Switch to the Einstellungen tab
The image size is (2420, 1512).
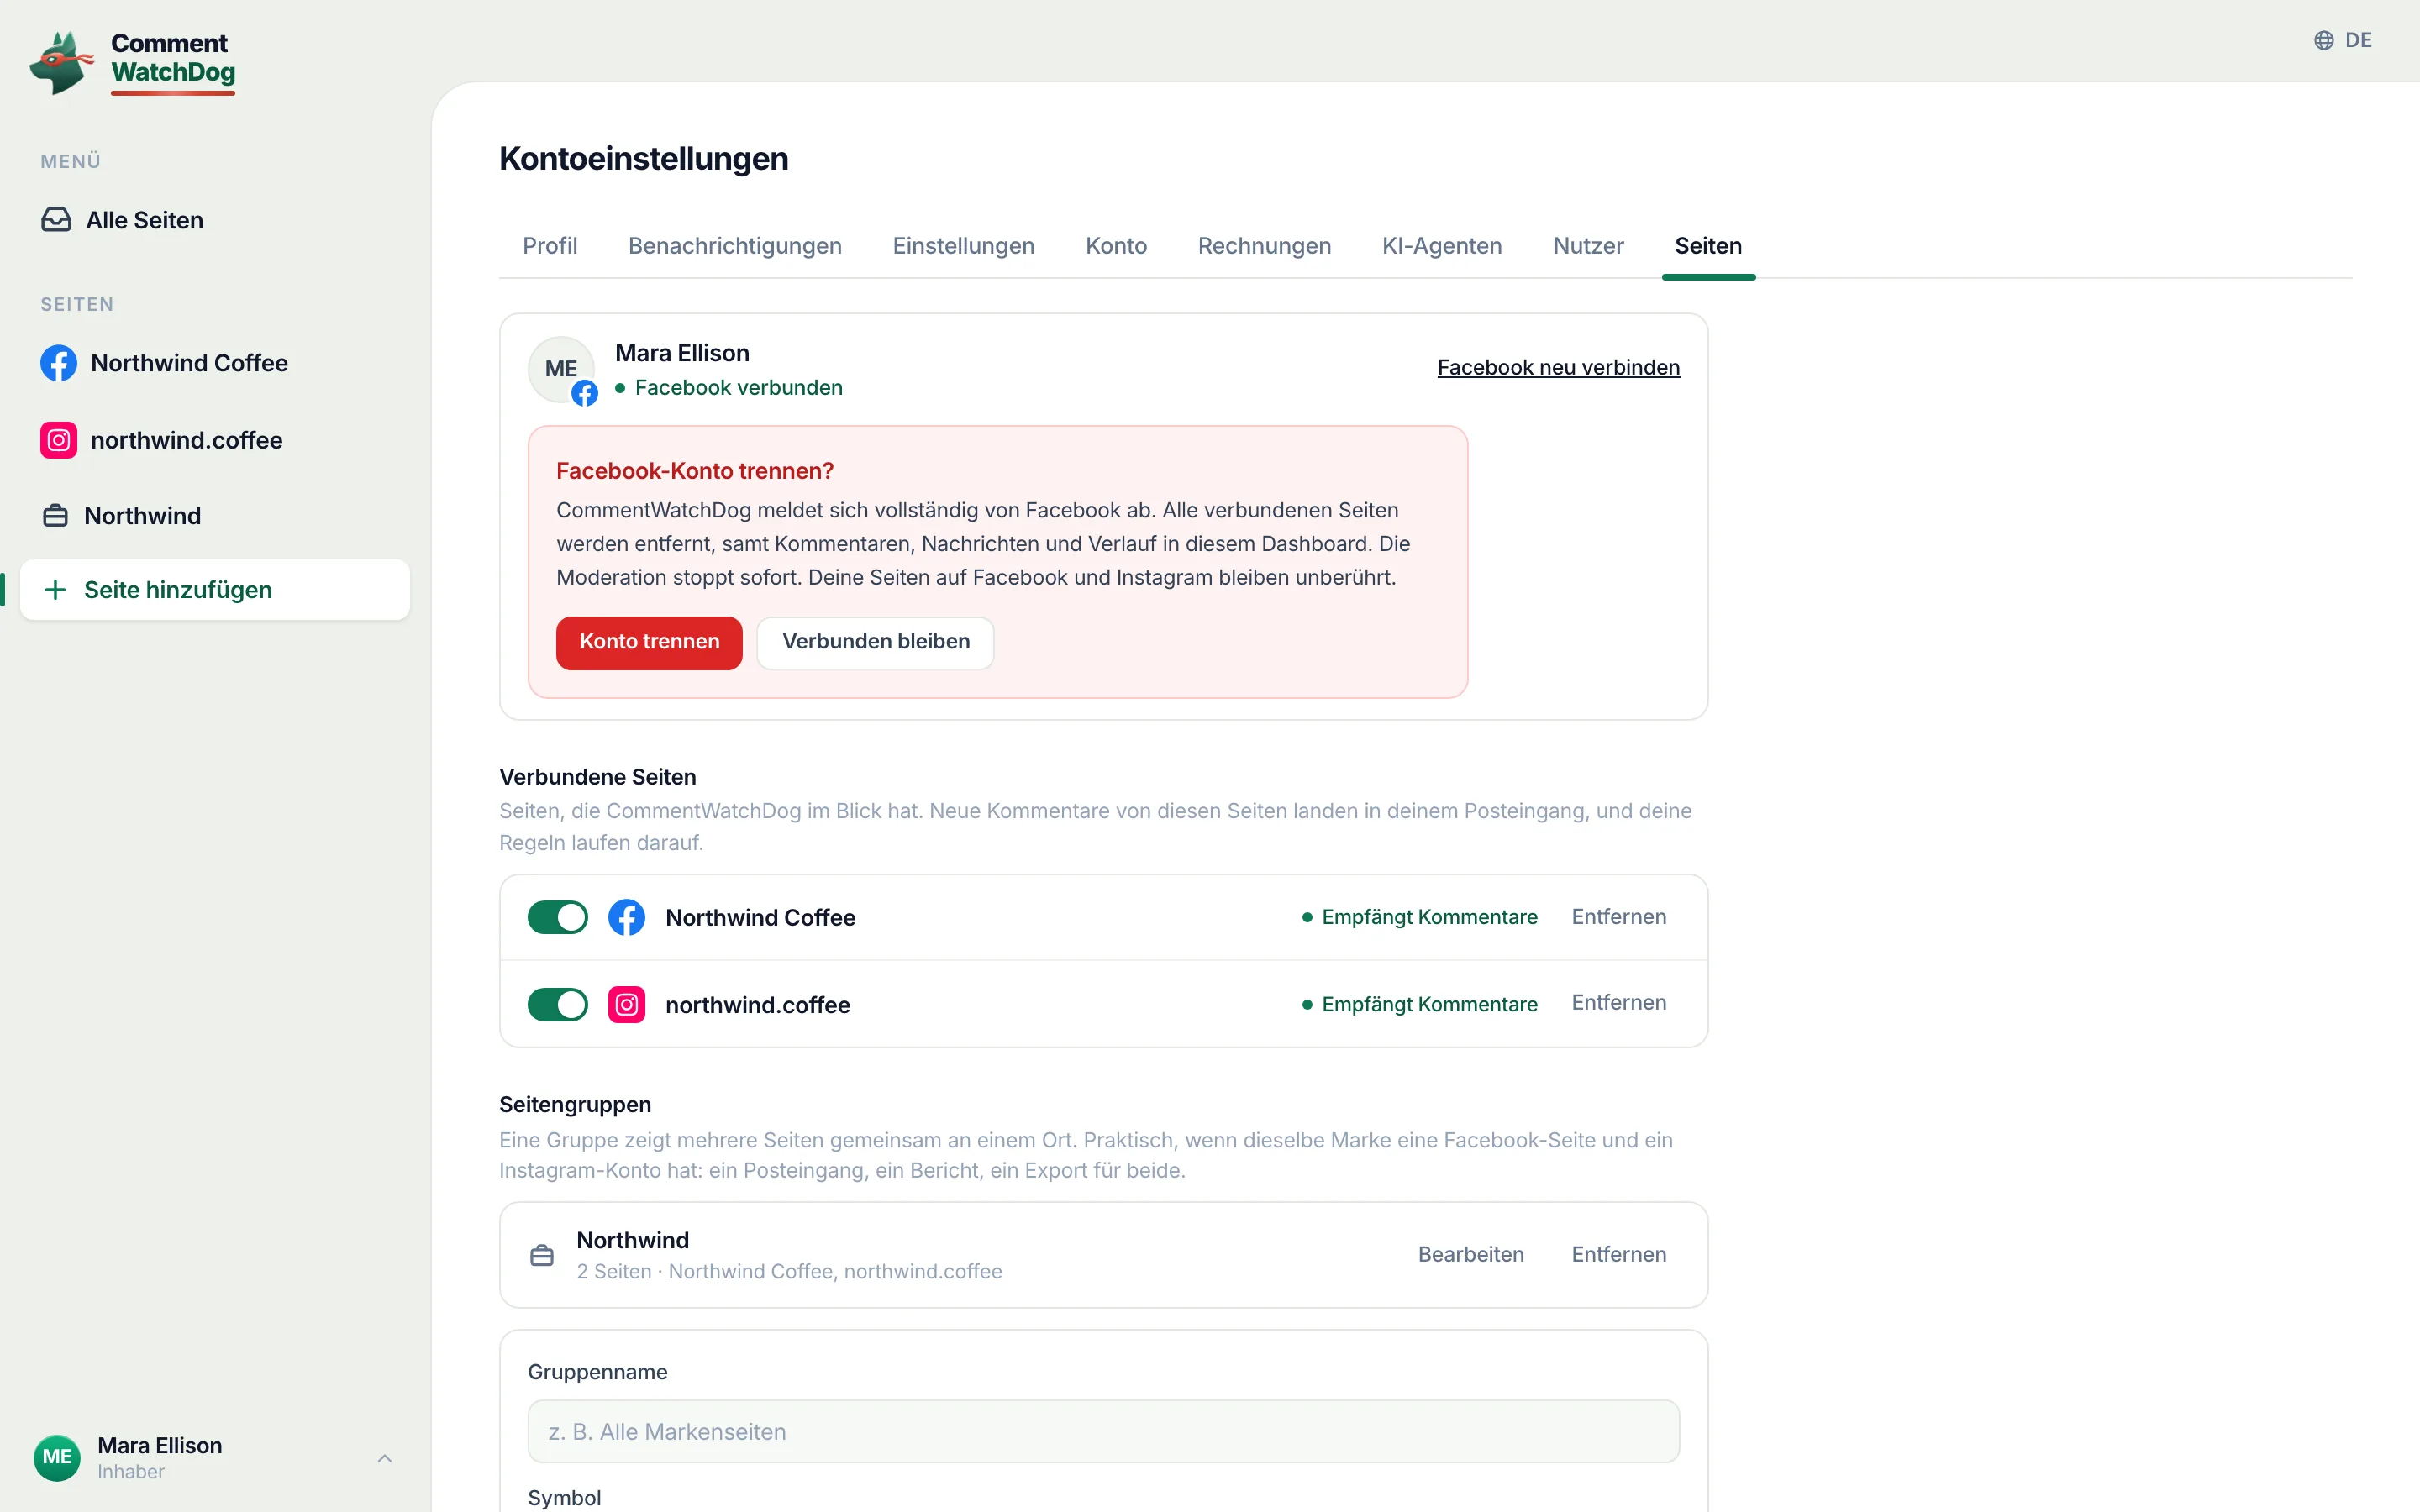[964, 246]
